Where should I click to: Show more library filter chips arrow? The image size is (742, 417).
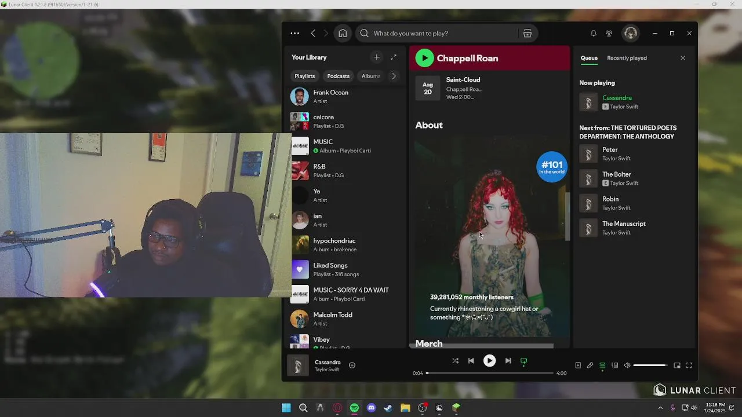[x=394, y=76]
